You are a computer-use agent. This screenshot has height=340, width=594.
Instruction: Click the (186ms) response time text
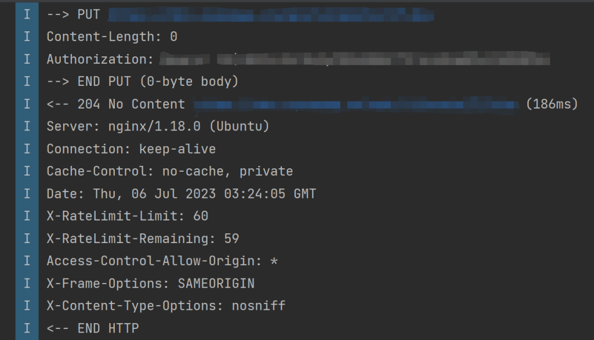552,104
